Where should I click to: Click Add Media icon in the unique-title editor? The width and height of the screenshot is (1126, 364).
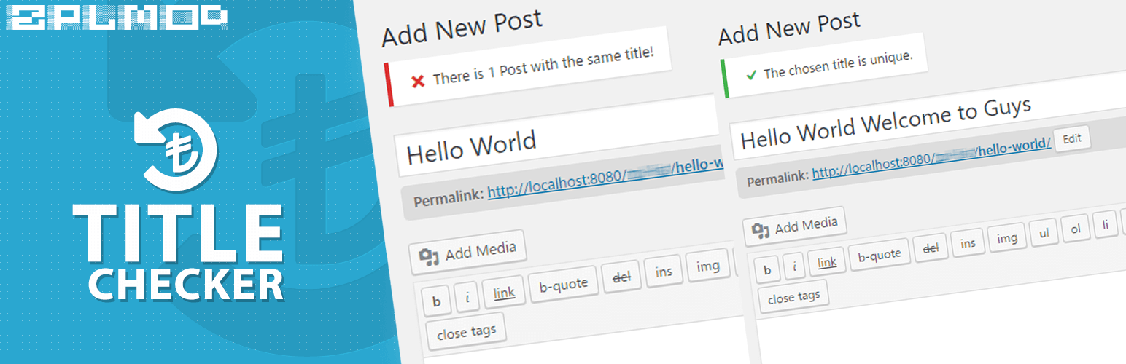tap(761, 231)
